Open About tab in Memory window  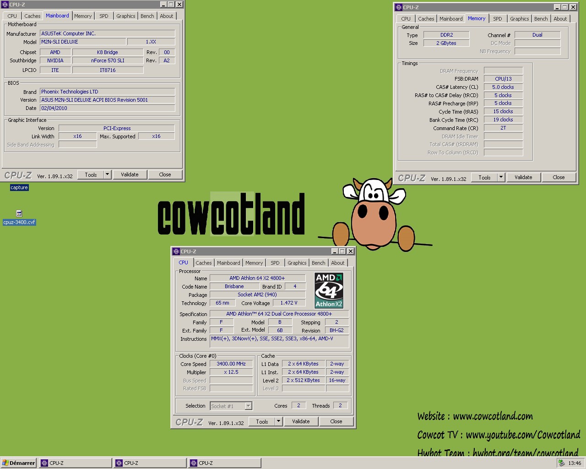[x=560, y=19]
